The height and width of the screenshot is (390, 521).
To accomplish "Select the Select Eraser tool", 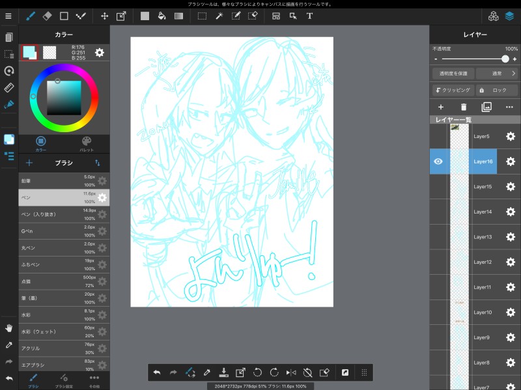I will (253, 16).
